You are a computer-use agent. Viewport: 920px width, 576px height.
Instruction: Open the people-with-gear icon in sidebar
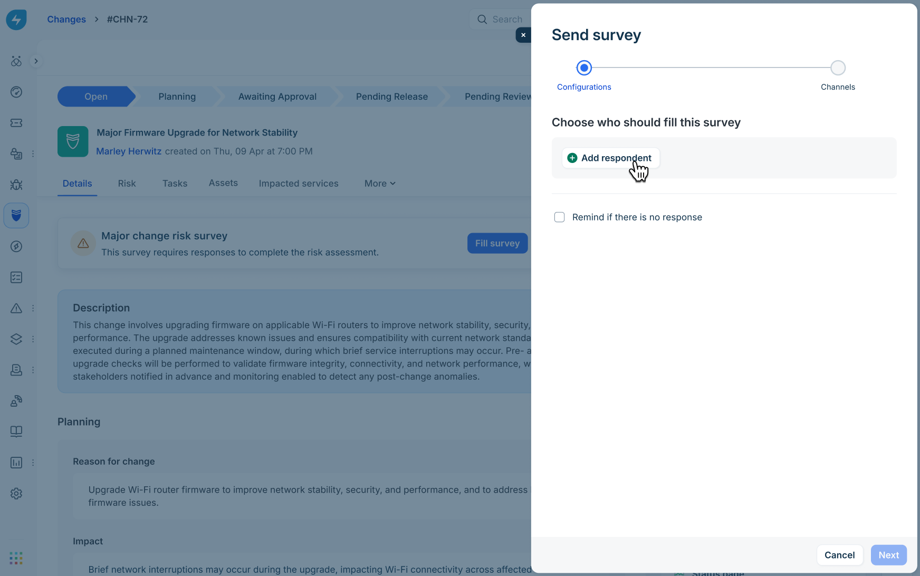coord(16,401)
